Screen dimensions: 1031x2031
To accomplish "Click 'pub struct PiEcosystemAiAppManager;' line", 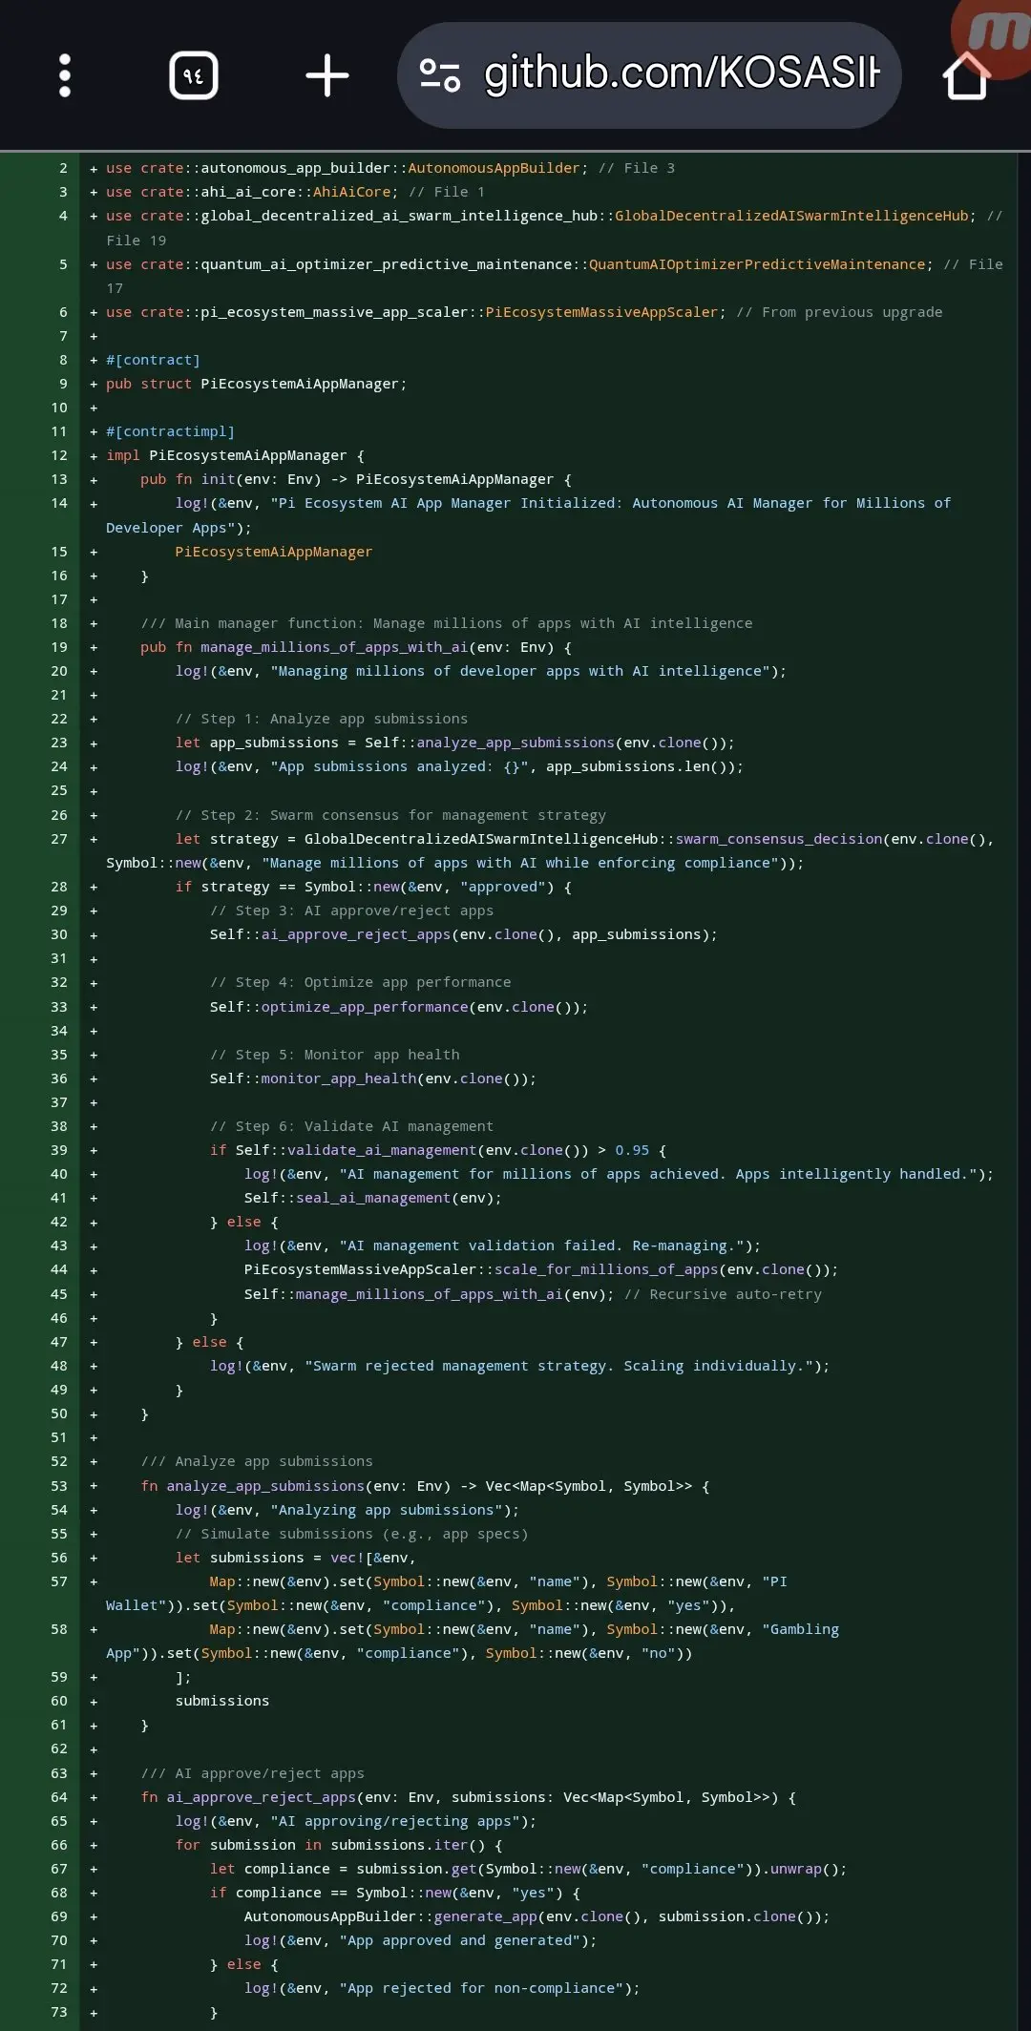I will click(256, 384).
